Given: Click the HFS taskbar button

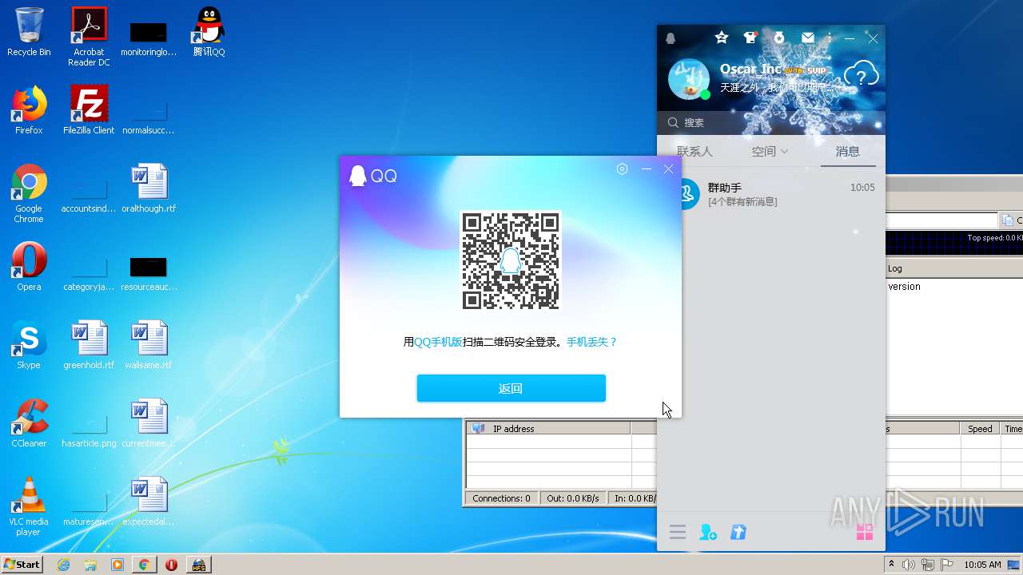Looking at the screenshot, I should (x=198, y=565).
